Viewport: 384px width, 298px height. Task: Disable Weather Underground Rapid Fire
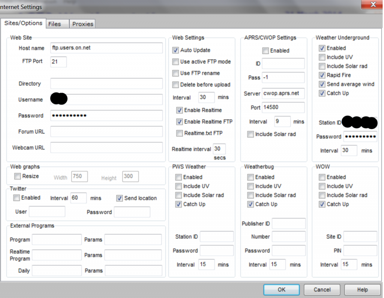coord(322,75)
